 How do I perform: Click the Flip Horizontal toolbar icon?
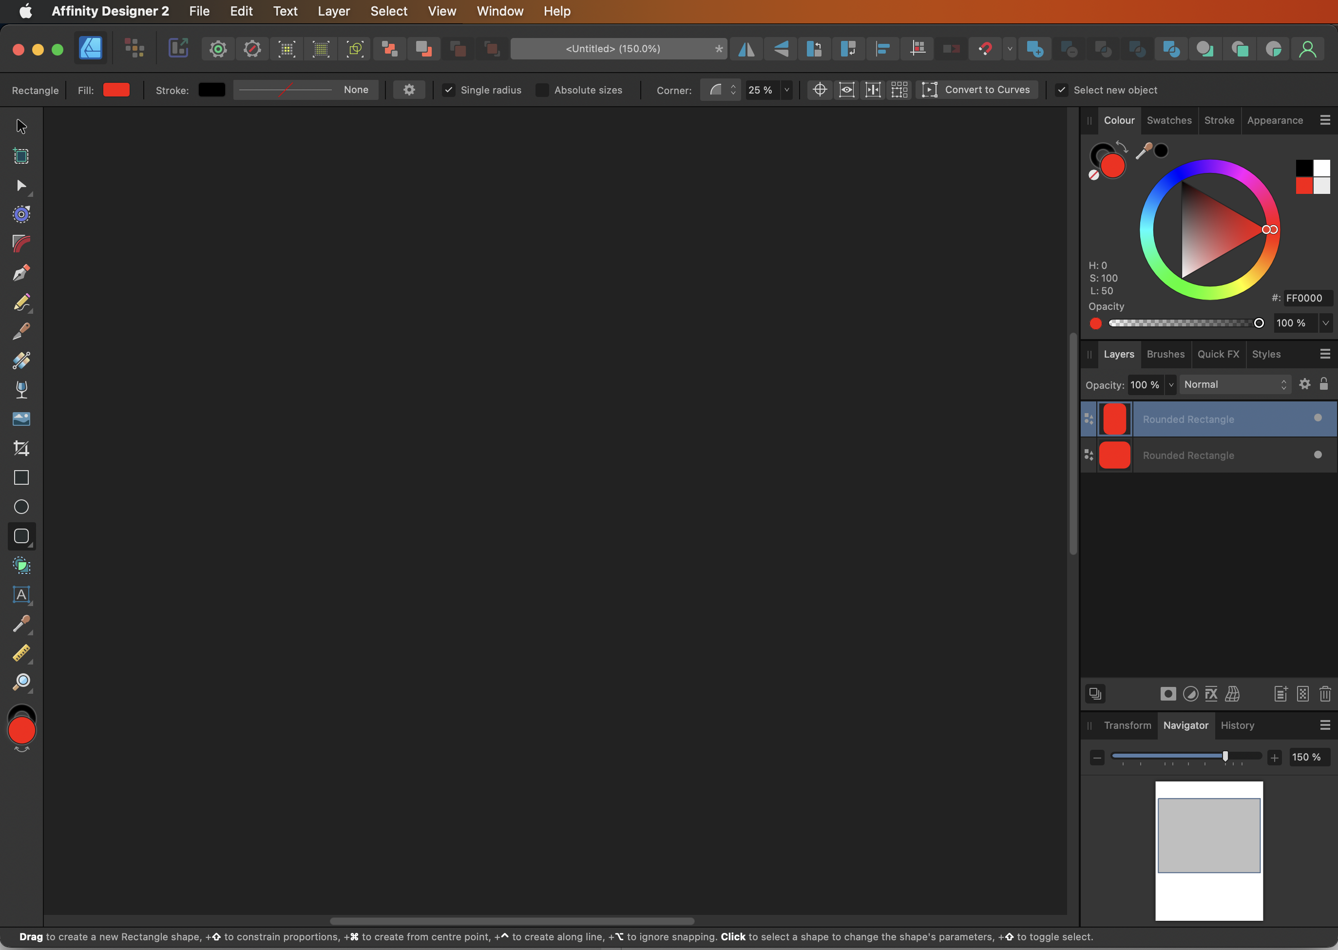tap(746, 49)
